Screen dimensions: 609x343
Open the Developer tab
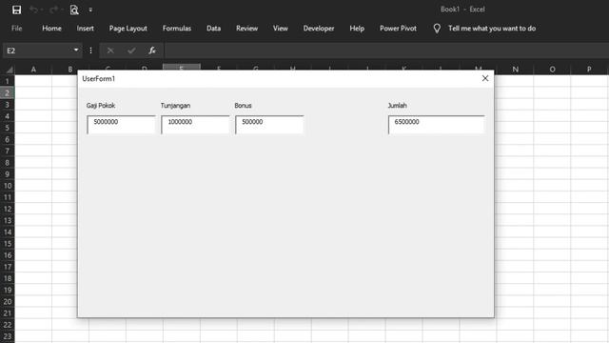click(319, 29)
